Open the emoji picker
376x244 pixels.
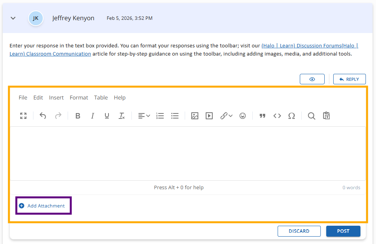click(x=243, y=116)
